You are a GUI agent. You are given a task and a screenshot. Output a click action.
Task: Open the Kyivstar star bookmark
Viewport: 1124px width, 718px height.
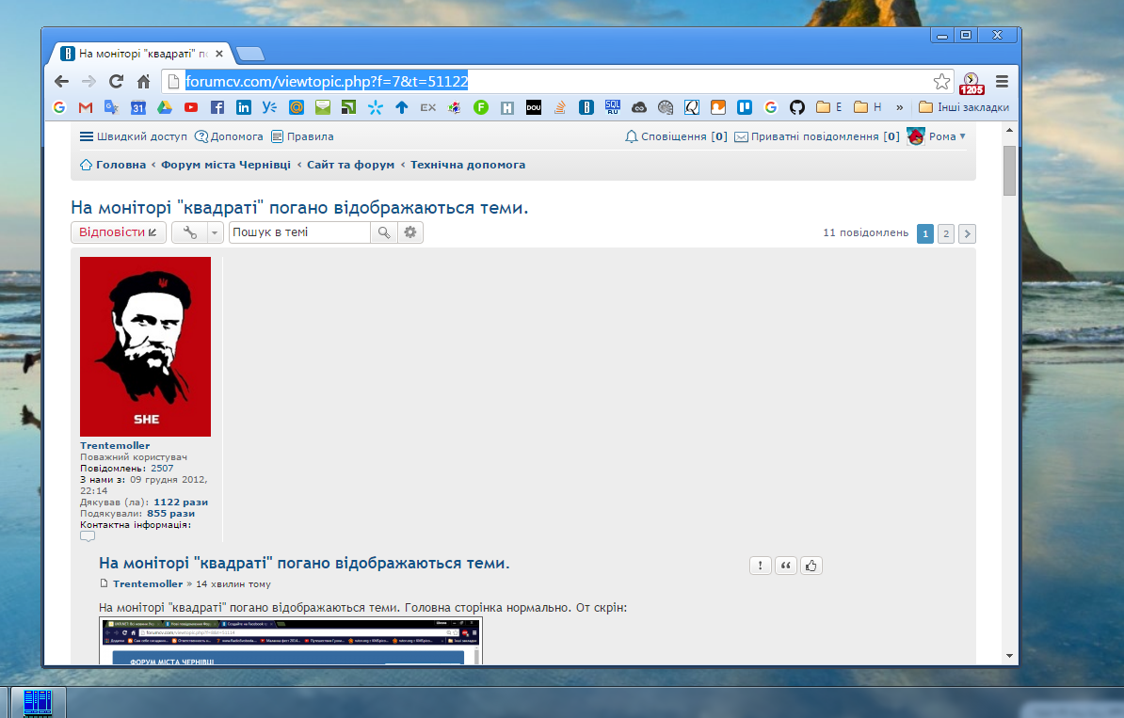(x=375, y=107)
